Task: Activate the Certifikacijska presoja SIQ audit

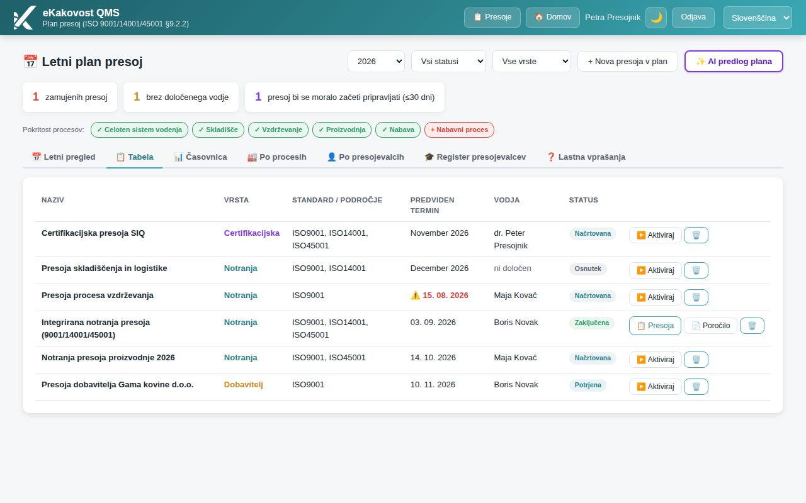Action: coord(656,235)
